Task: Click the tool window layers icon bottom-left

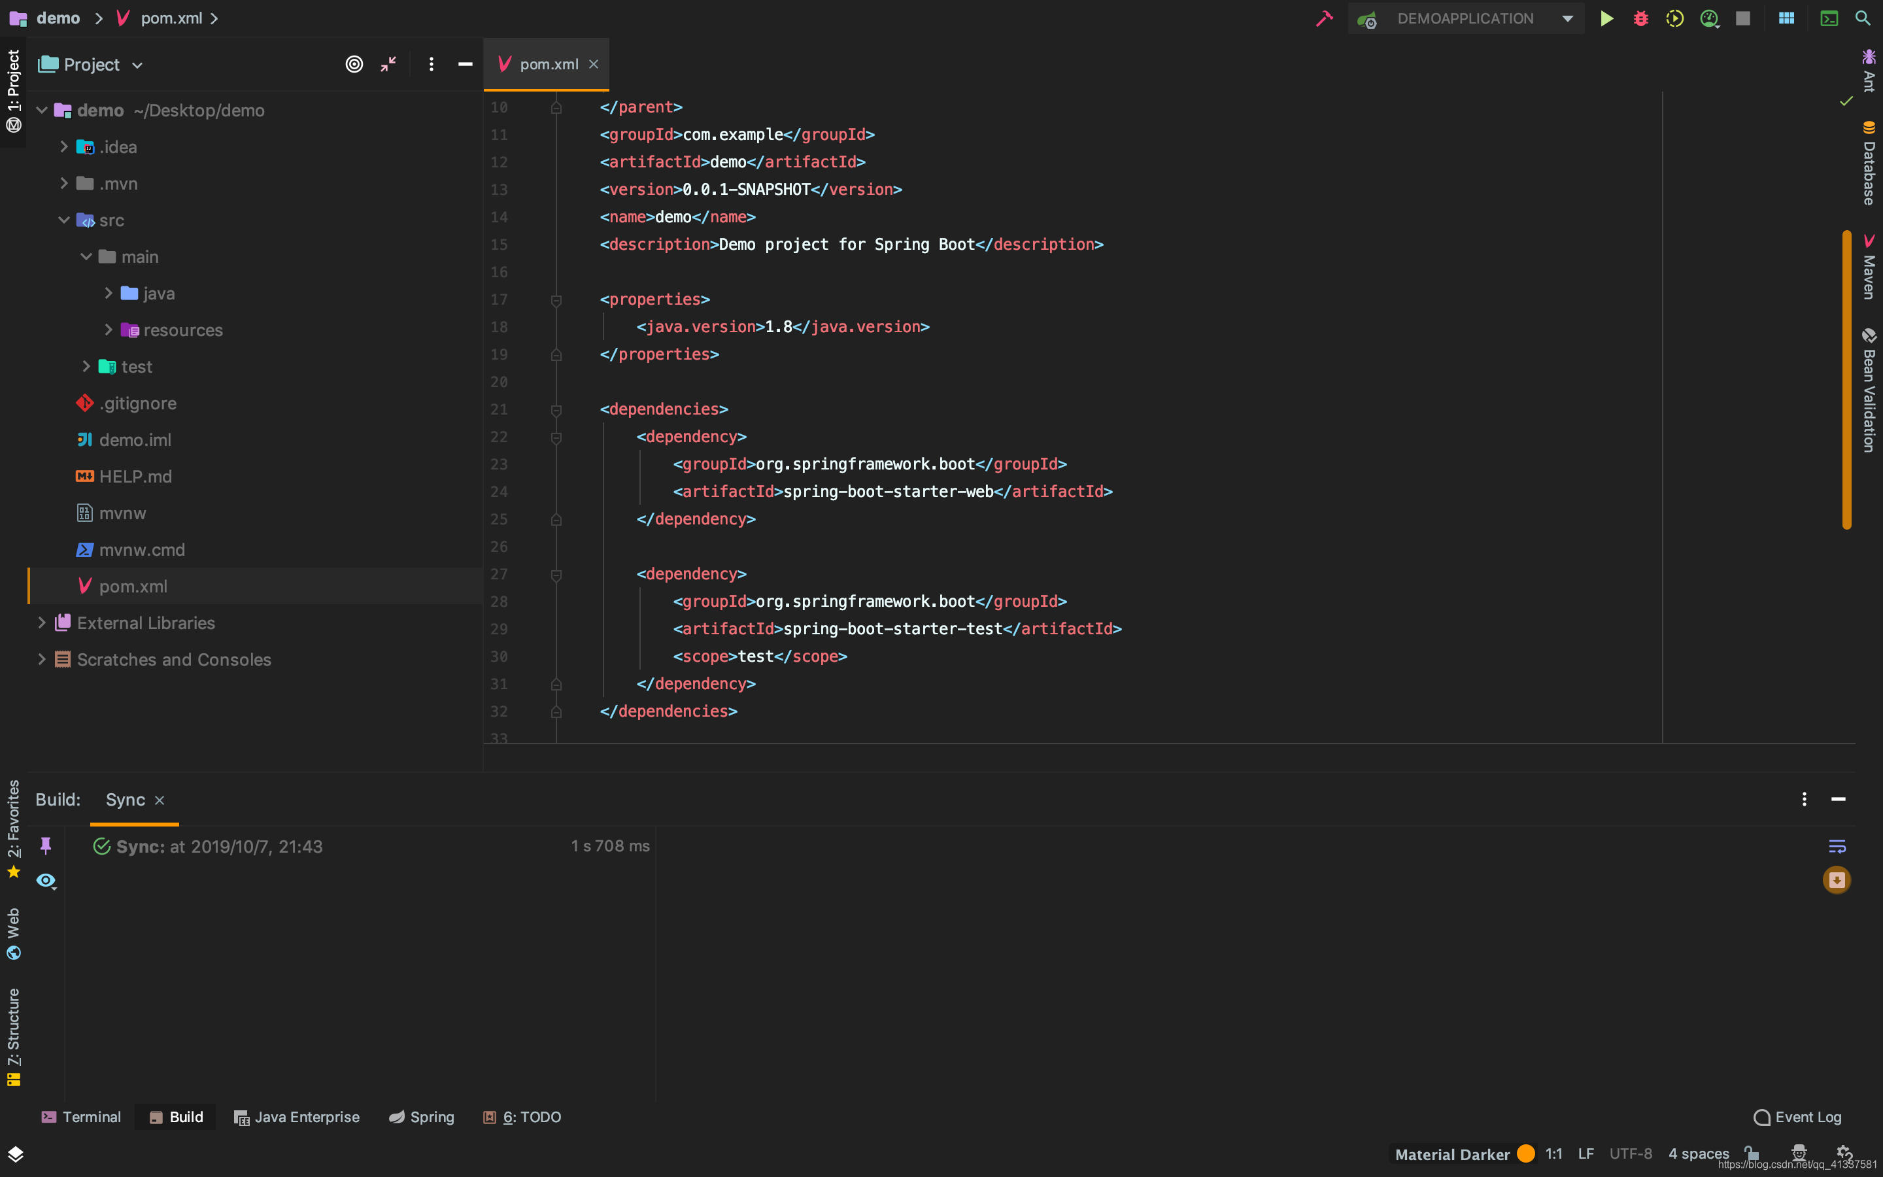Action: coord(16,1154)
